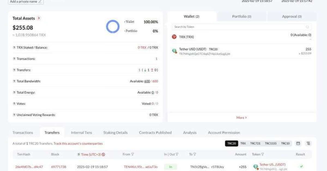Viewport: 327px width, 171px height.
Task: Open the Contracts Published tab
Action: [x=155, y=132]
